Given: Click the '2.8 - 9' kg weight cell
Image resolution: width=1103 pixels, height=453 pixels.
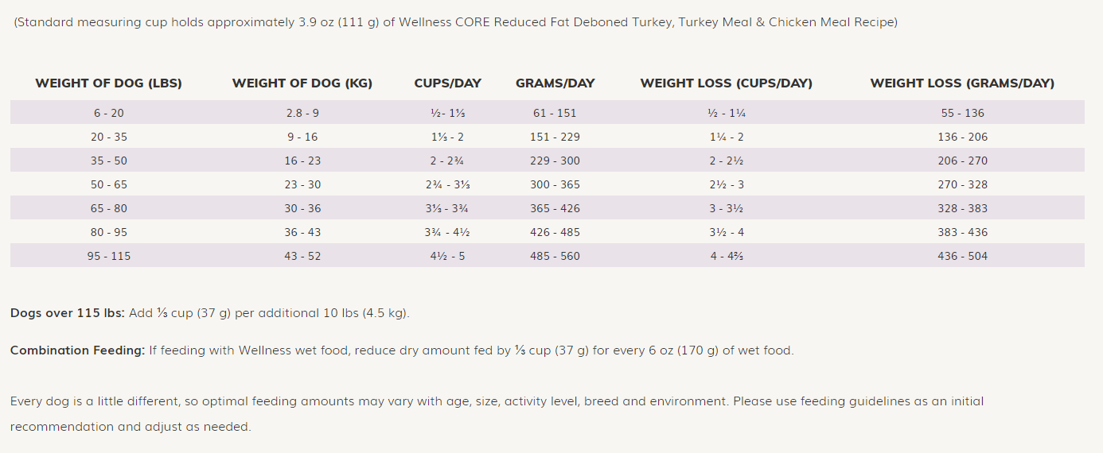Looking at the screenshot, I should [302, 113].
